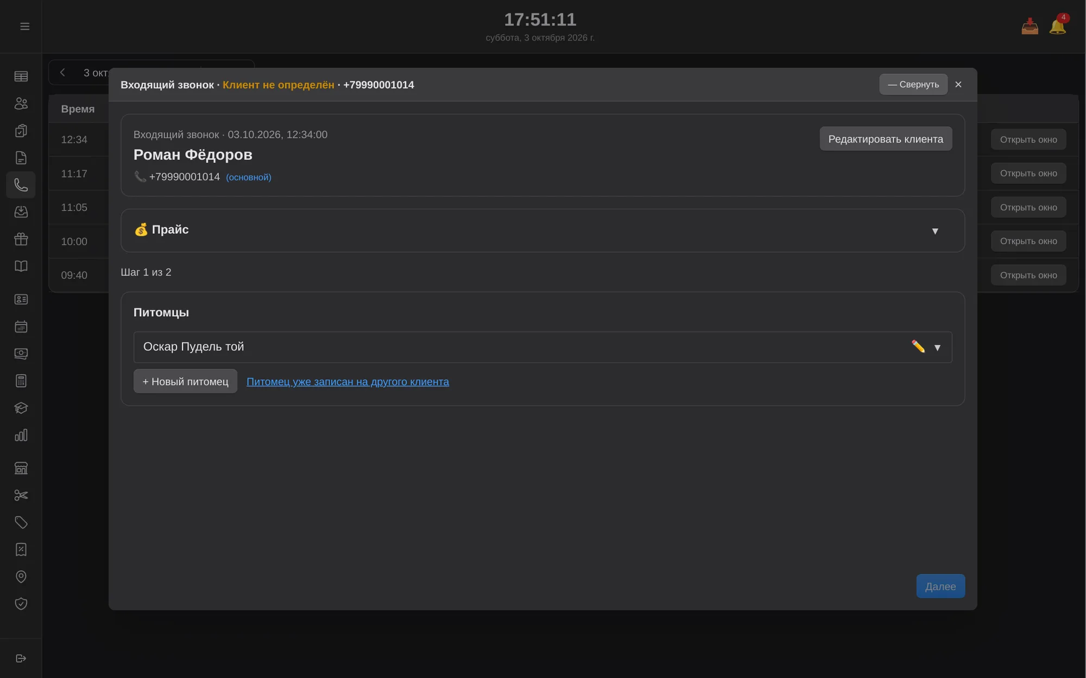Open the scissors grooming sidebar icon
Viewport: 1086px width, 678px height.
21,495
